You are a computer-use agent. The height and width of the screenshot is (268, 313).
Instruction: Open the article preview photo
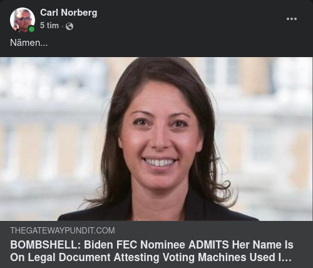point(156,139)
